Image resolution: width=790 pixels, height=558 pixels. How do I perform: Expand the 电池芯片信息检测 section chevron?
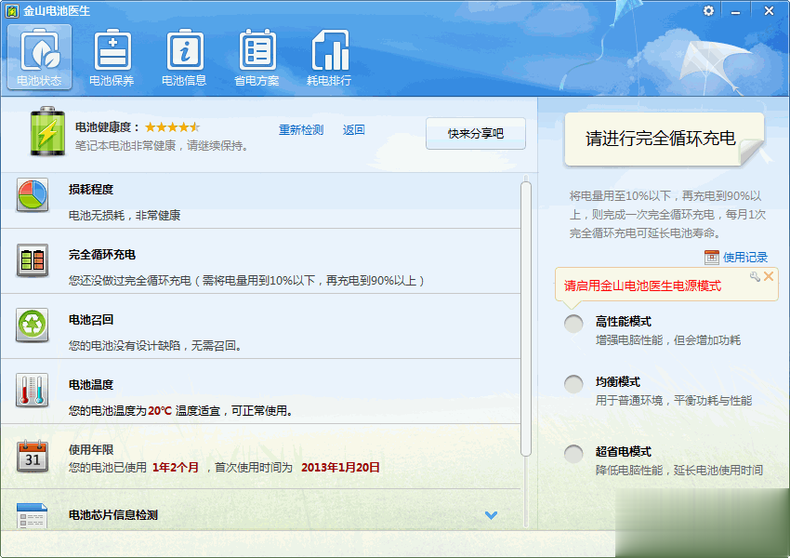coord(492,514)
